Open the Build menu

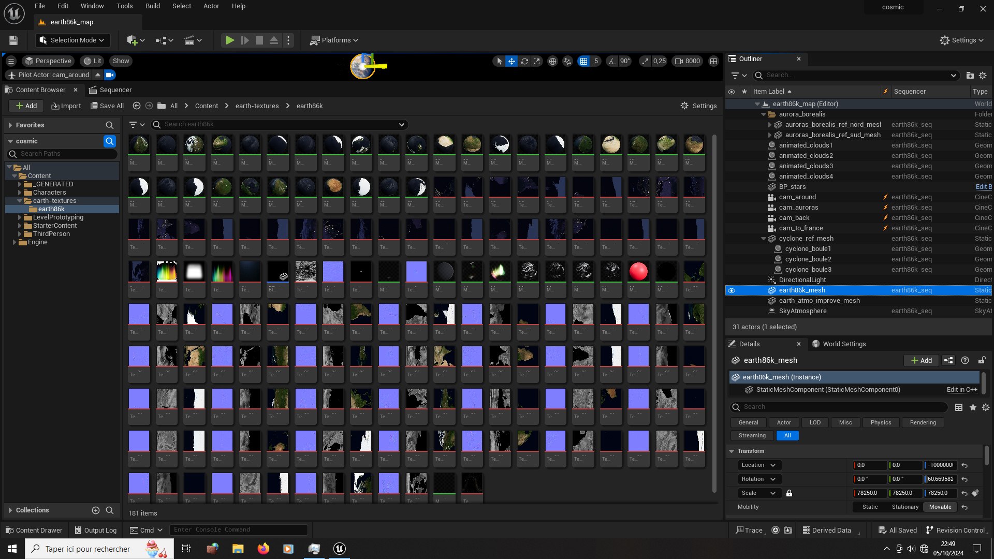(152, 6)
